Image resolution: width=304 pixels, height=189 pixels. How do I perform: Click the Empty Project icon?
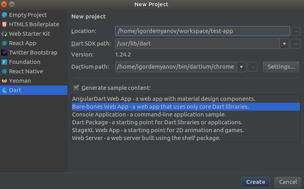(4, 15)
